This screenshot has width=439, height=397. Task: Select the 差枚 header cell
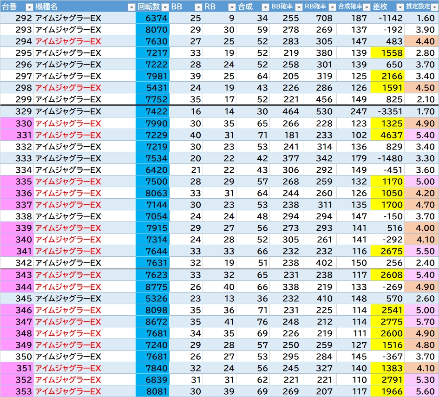[x=388, y=7]
